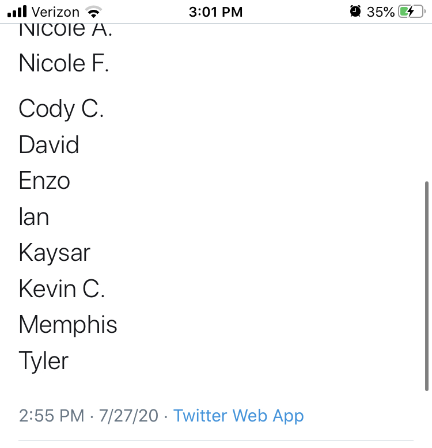432x448 pixels.
Task: Tap the name Ian
Action: tap(34, 217)
